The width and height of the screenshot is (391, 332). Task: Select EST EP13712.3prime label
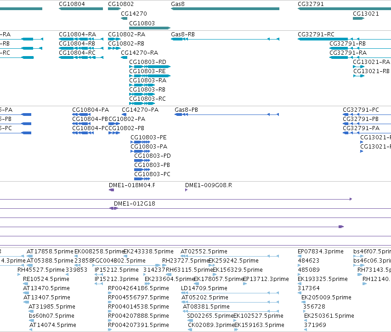point(266,279)
